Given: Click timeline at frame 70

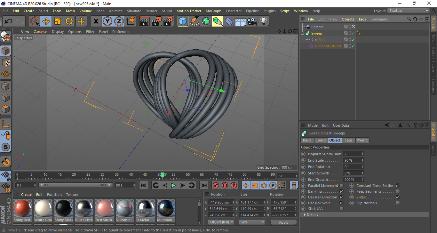Looking at the screenshot, I should pyautogui.click(x=216, y=175).
